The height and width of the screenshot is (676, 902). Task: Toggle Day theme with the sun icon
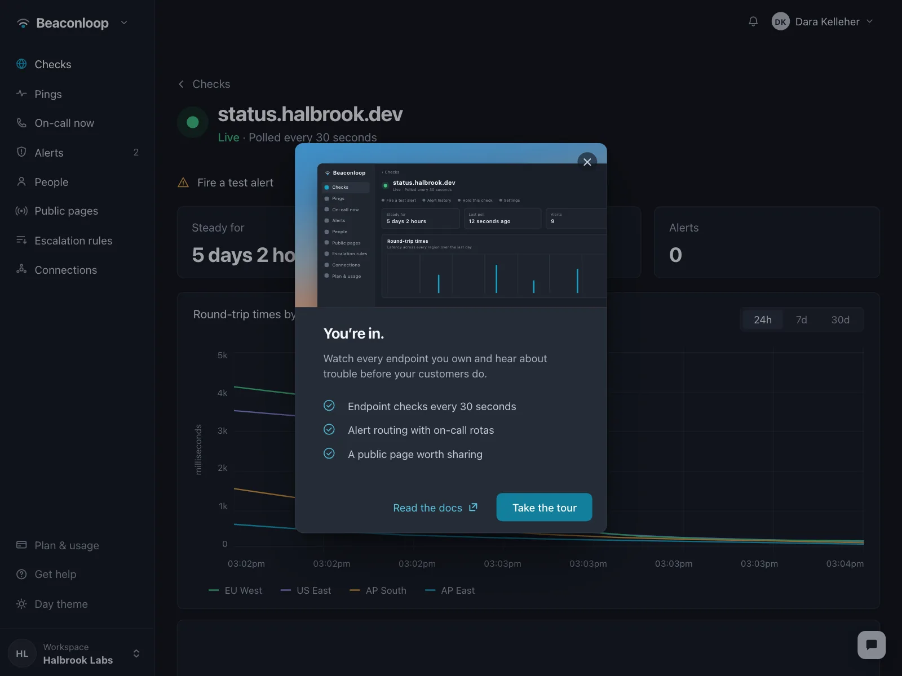point(21,604)
